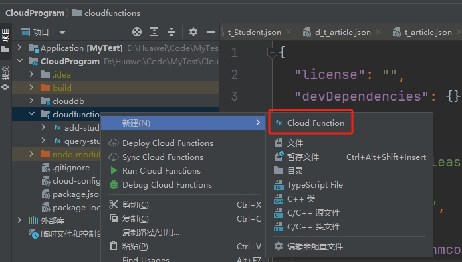Open project panel settings gear
462x262 pixels.
click(193, 32)
